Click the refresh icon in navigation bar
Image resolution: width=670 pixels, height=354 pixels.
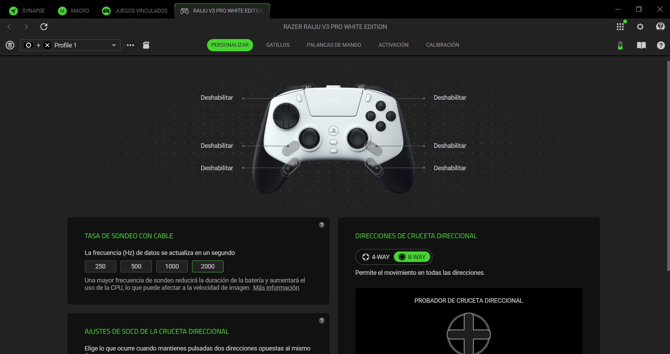pos(44,27)
